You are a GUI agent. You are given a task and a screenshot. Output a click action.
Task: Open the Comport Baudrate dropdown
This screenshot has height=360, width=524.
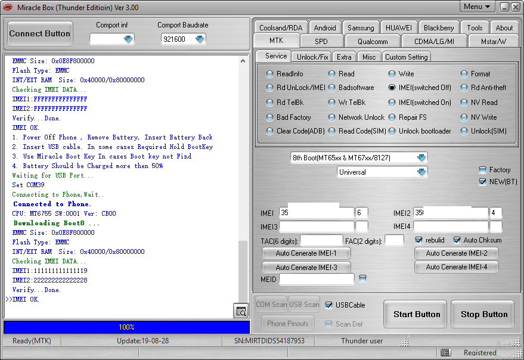coord(200,39)
